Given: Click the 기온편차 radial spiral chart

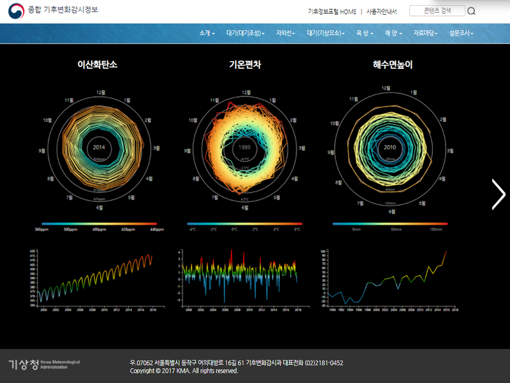Looking at the screenshot, I should coord(244,147).
